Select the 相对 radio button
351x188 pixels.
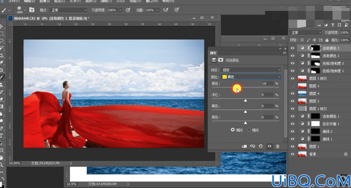click(233, 130)
